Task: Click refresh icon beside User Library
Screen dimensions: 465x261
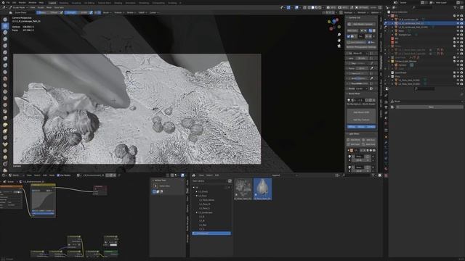Action: pyautogui.click(x=230, y=181)
